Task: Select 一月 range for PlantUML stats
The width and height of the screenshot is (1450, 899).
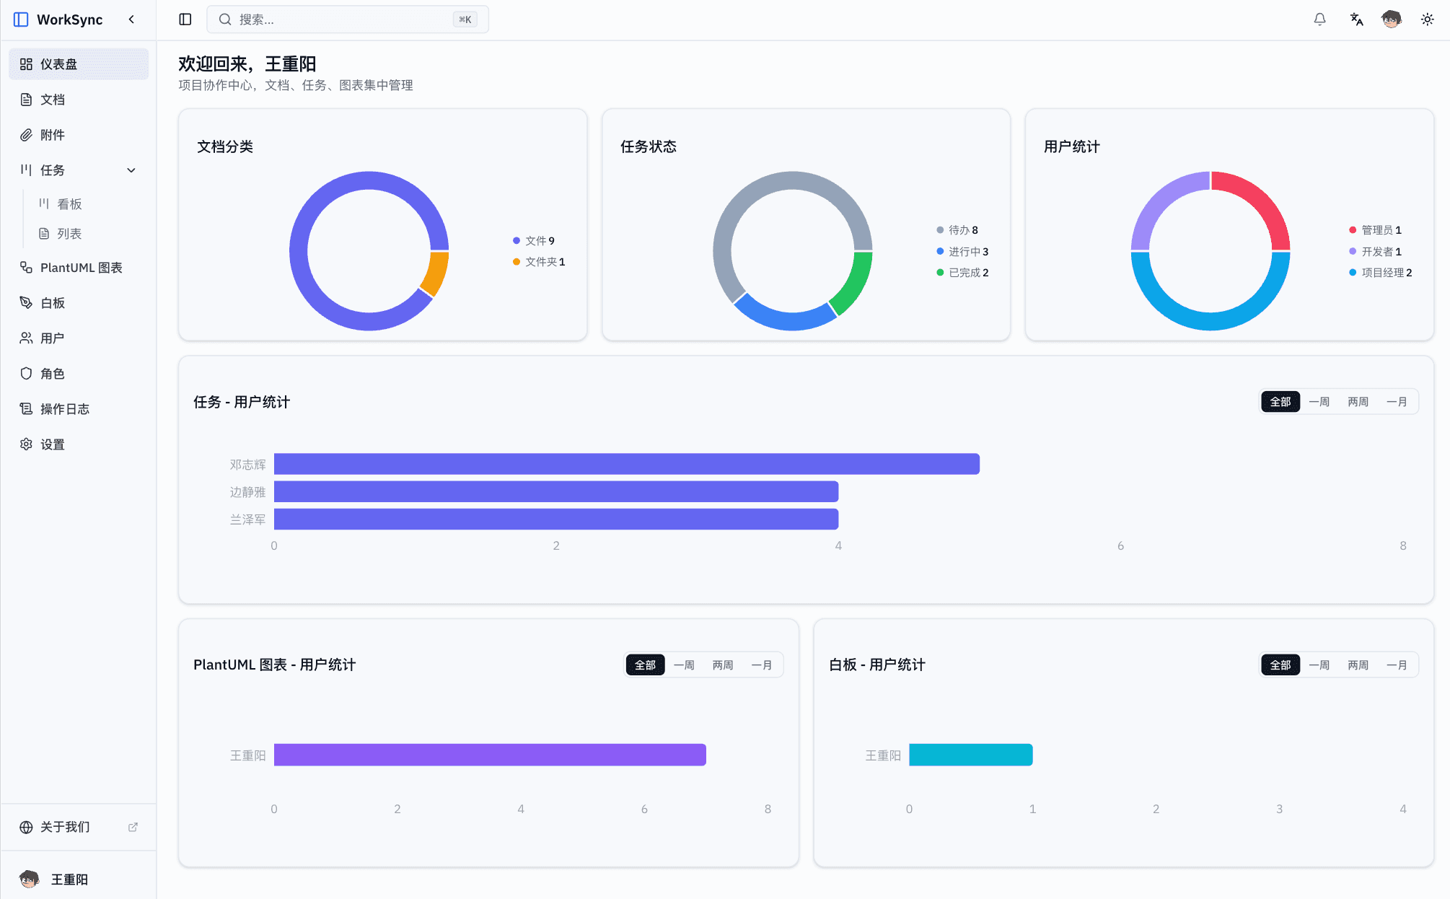Action: [x=762, y=665]
